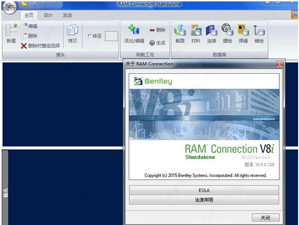Open the 设计 ribbon tab

[48, 15]
